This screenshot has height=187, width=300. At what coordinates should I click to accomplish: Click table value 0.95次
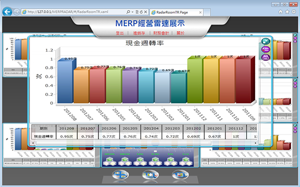coord(67,136)
